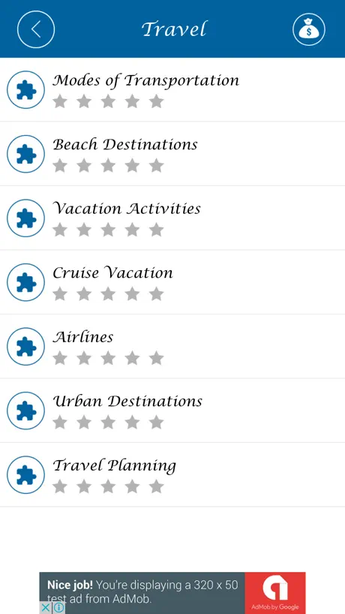Tap the back arrow icon
This screenshot has height=614, width=345.
click(x=36, y=29)
